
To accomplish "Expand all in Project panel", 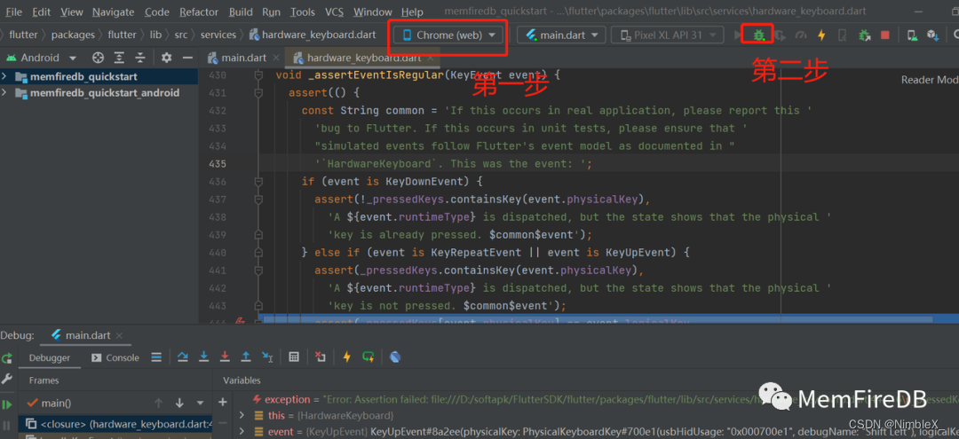I will 119,58.
